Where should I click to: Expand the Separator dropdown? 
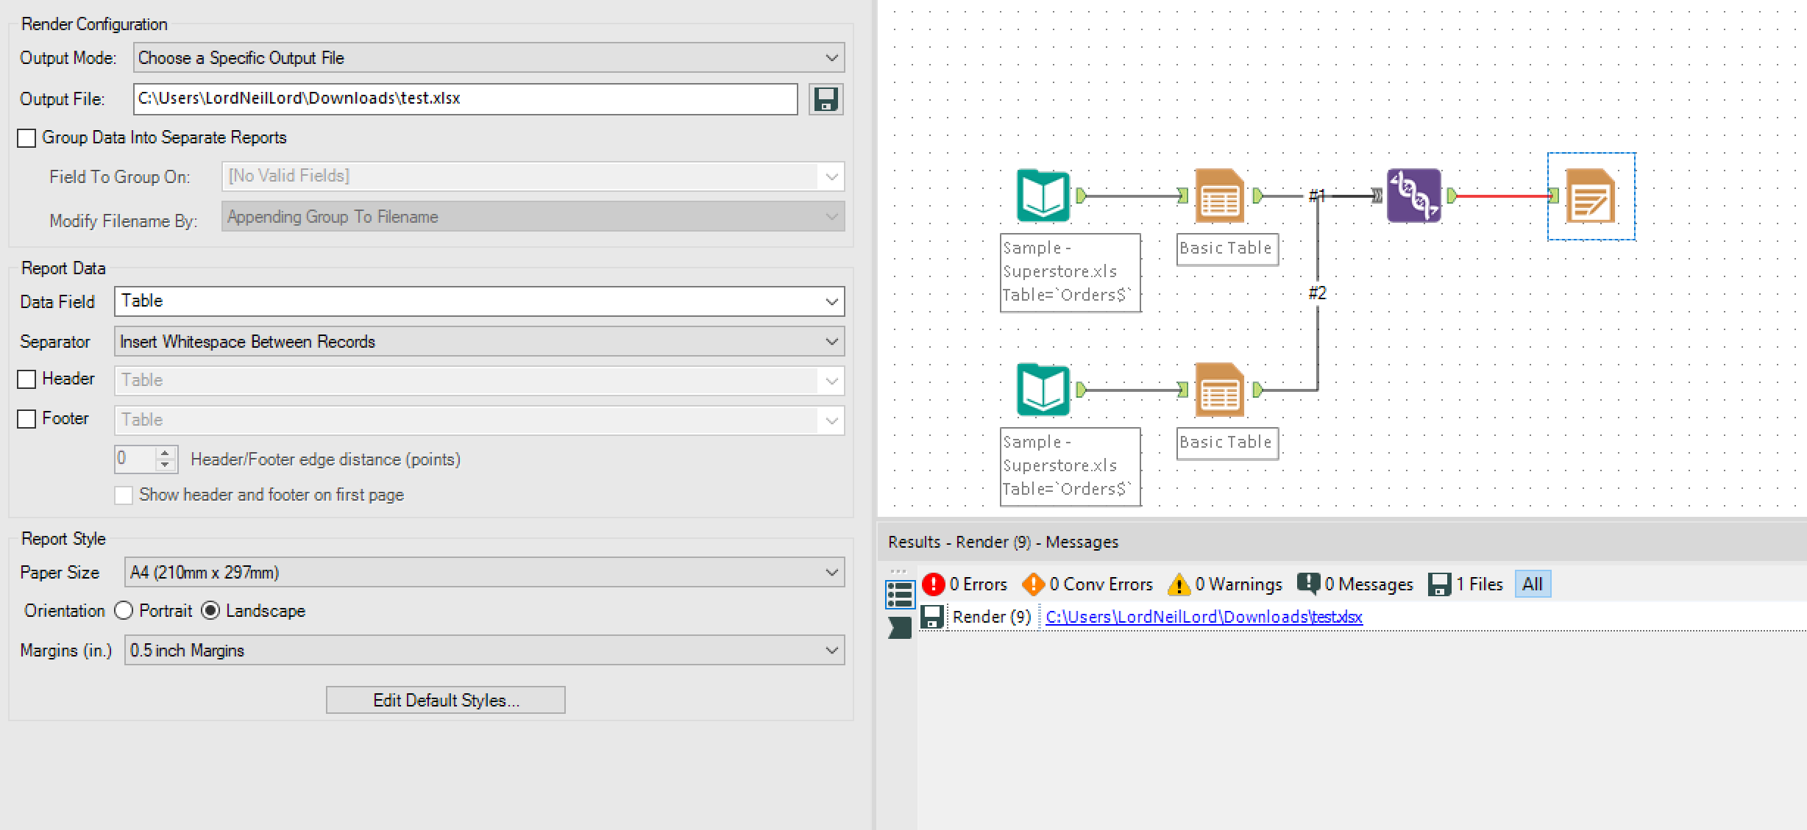(x=479, y=342)
